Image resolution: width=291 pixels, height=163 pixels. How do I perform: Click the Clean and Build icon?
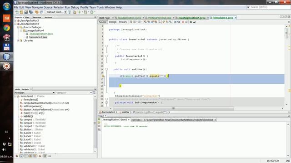[75, 12]
